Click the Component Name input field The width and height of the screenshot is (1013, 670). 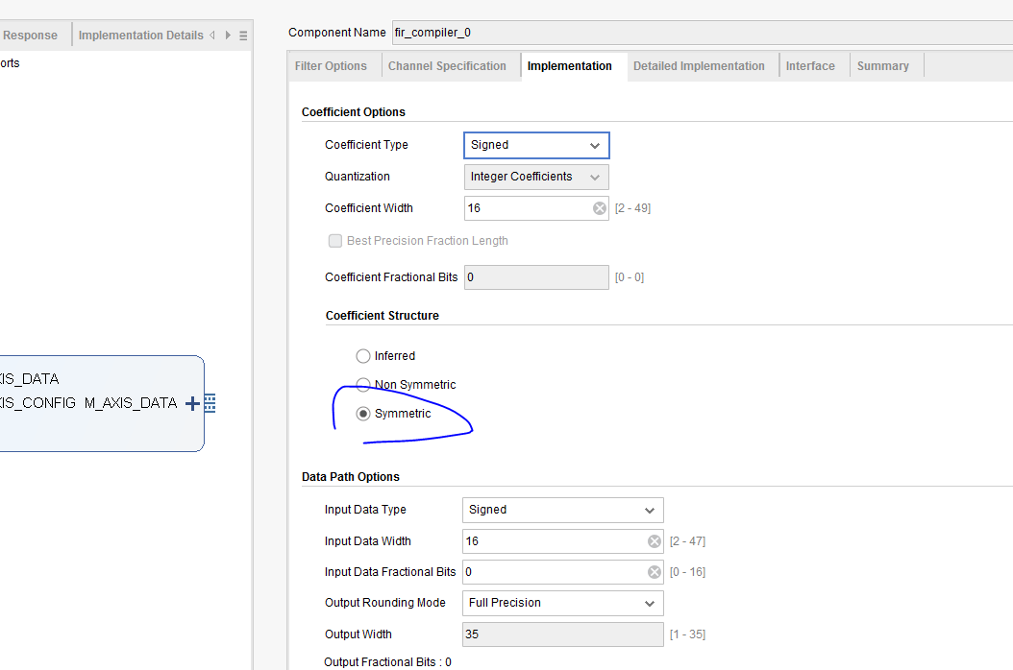click(703, 33)
